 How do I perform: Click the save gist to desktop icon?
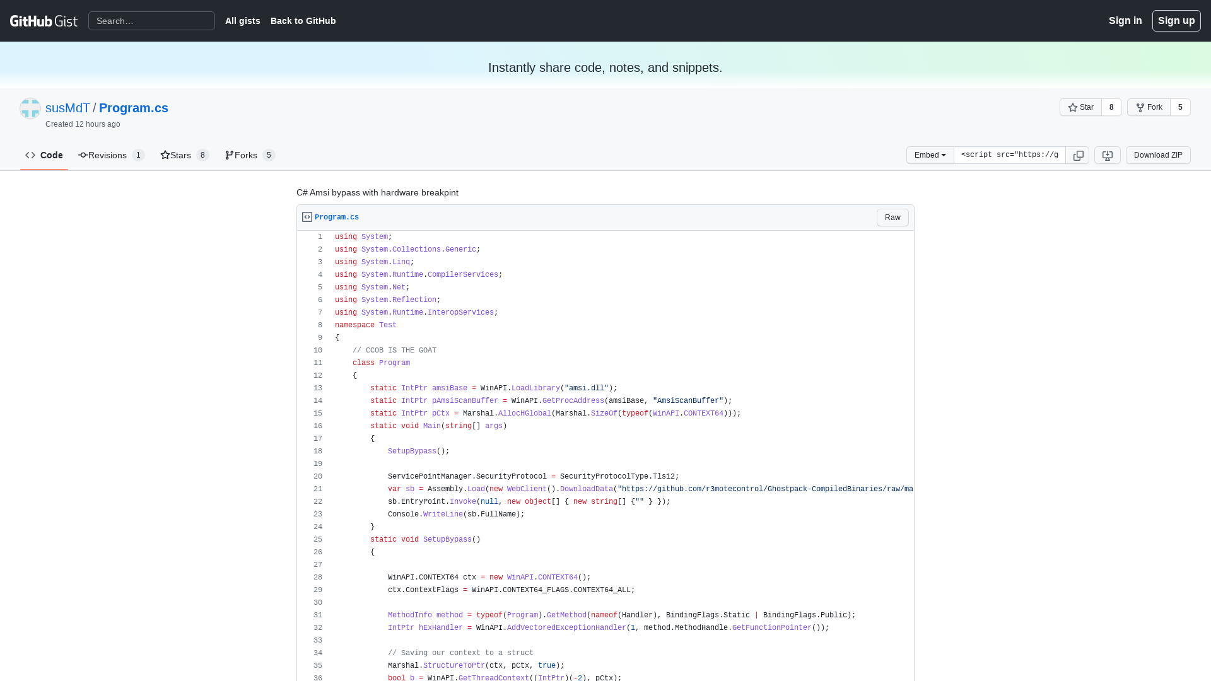click(x=1107, y=155)
